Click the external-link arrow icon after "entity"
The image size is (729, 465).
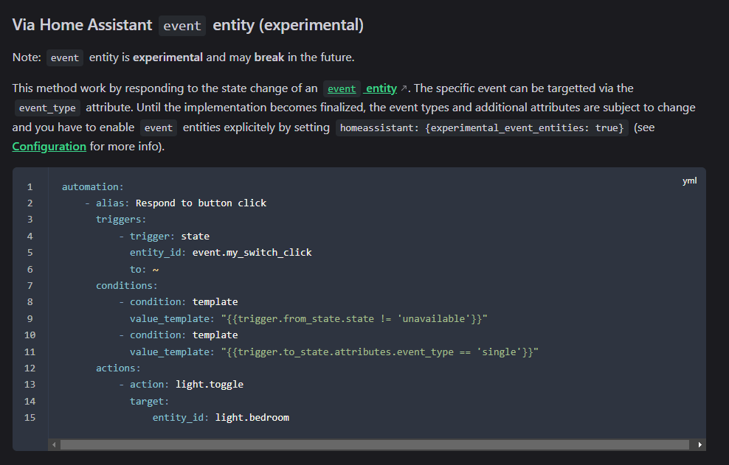[x=404, y=88]
